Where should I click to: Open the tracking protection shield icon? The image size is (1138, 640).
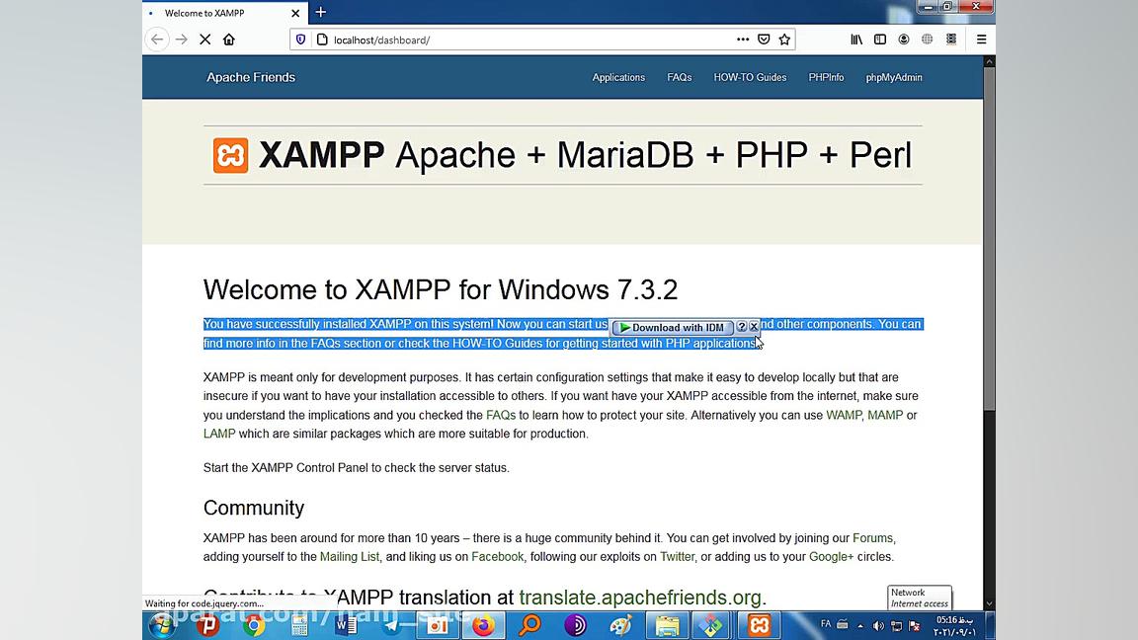tap(300, 40)
